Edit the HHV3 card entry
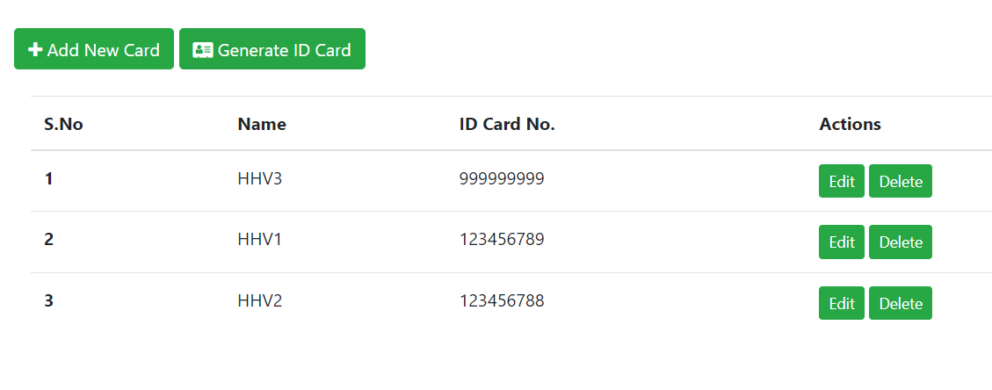 coord(841,182)
